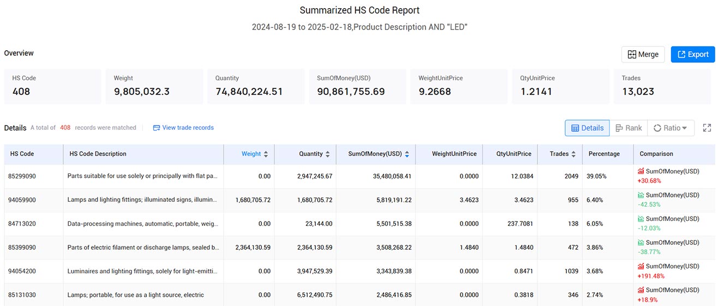Click the HS Code column header
The height and width of the screenshot is (306, 718).
22,154
